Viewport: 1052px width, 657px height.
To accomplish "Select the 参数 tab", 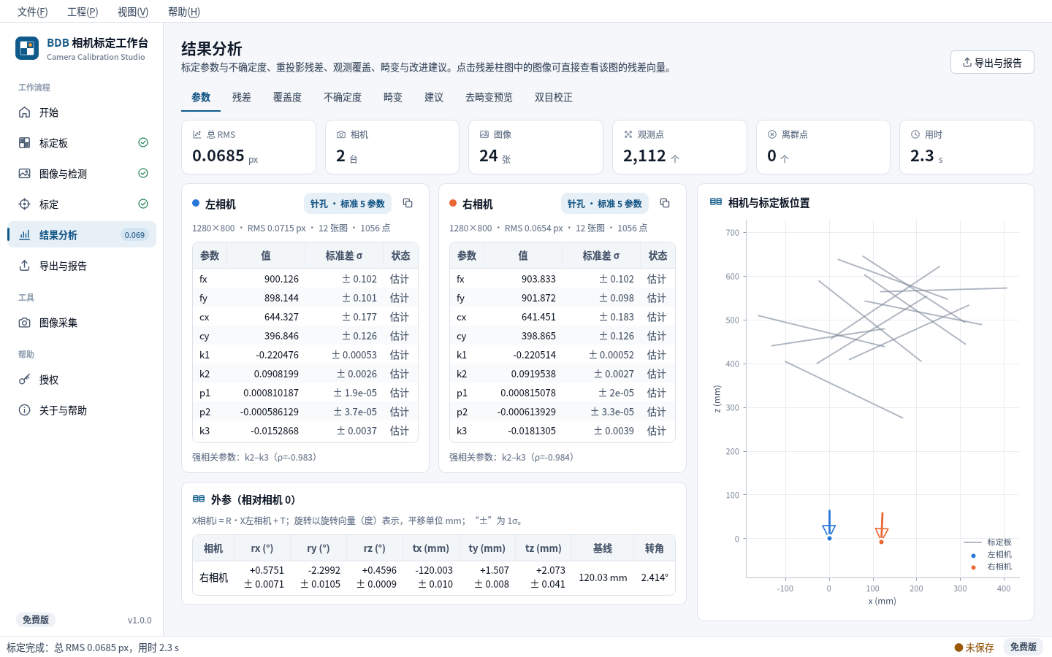I will click(x=201, y=97).
